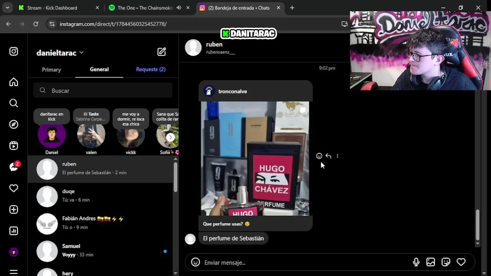Click the caption Que perfume usas?

point(226,224)
